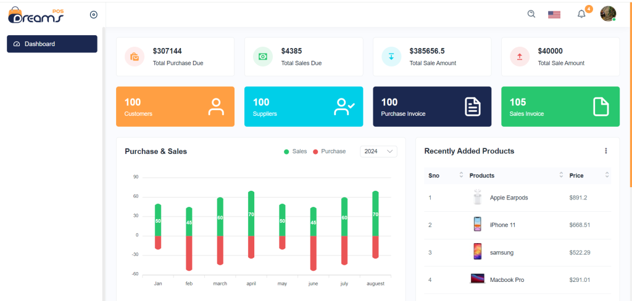The height and width of the screenshot is (301, 632).
Task: Open the Macbook Pro product link
Action: click(507, 279)
